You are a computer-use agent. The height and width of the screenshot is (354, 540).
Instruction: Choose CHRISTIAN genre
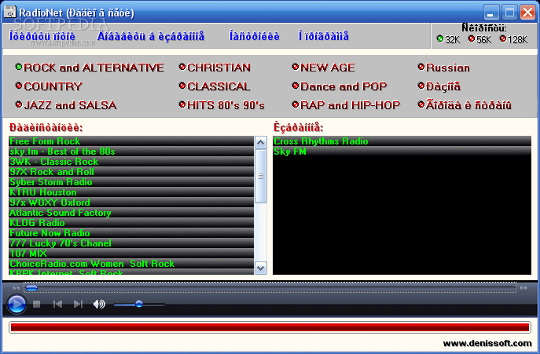[215, 68]
